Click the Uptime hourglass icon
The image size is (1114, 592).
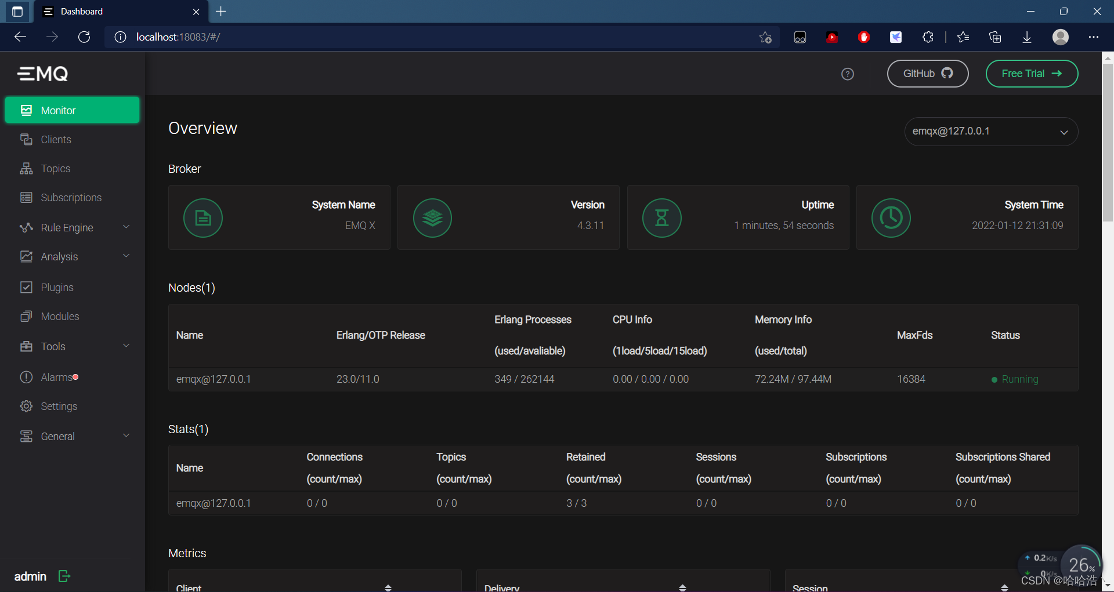click(662, 218)
